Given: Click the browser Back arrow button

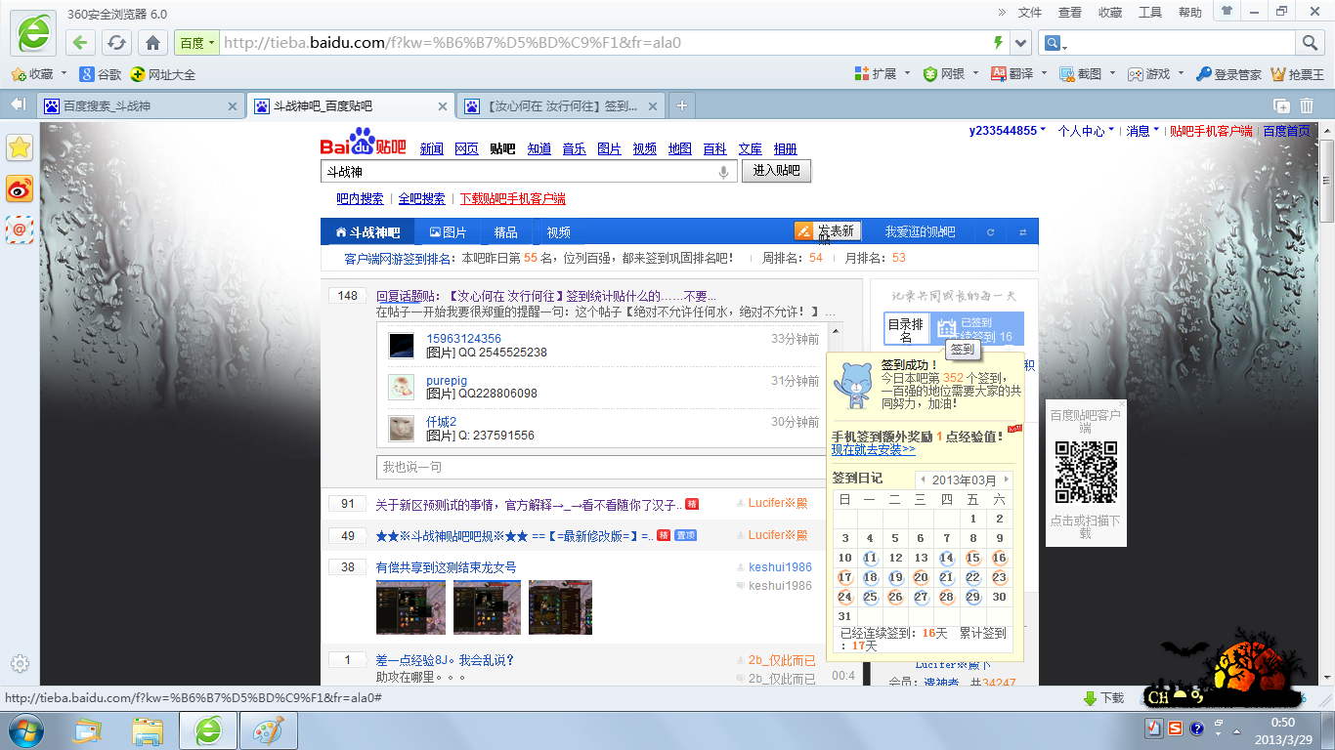Looking at the screenshot, I should tap(81, 43).
